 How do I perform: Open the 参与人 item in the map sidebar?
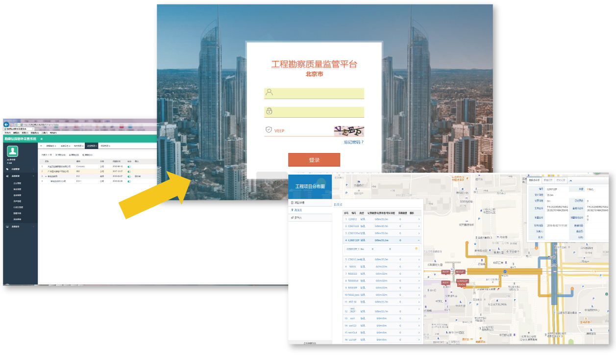click(298, 217)
